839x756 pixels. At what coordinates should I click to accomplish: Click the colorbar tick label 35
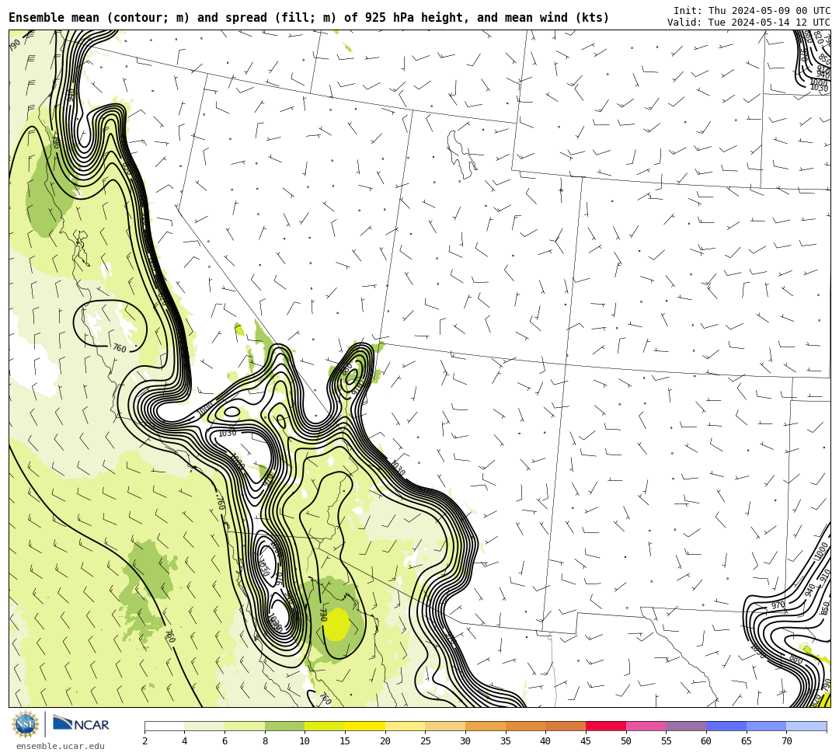506,741
